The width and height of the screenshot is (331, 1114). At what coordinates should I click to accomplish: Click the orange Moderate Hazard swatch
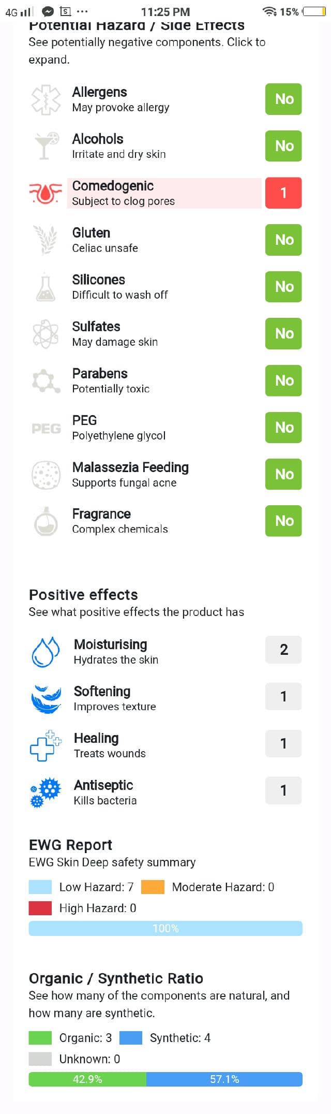click(153, 887)
